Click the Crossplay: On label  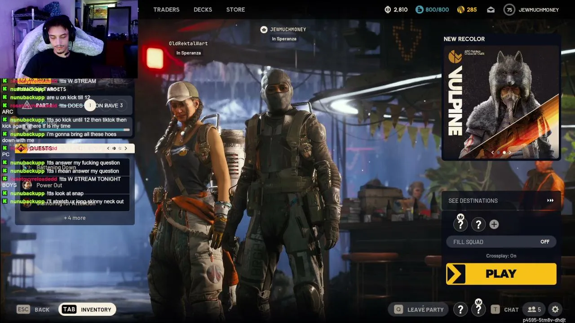click(501, 256)
